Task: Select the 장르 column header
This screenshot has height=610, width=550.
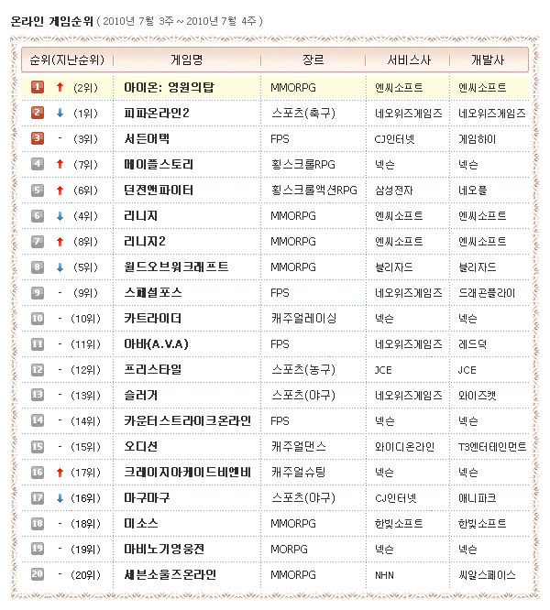Action: coord(313,60)
